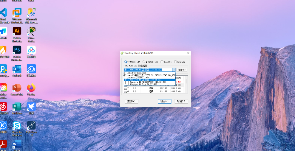
Task: Select the PowerPoint desktop icon
Action: pos(17,89)
